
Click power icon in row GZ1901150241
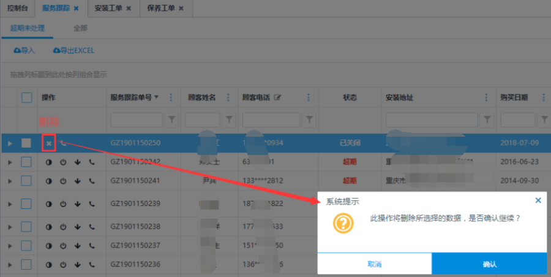pos(62,181)
